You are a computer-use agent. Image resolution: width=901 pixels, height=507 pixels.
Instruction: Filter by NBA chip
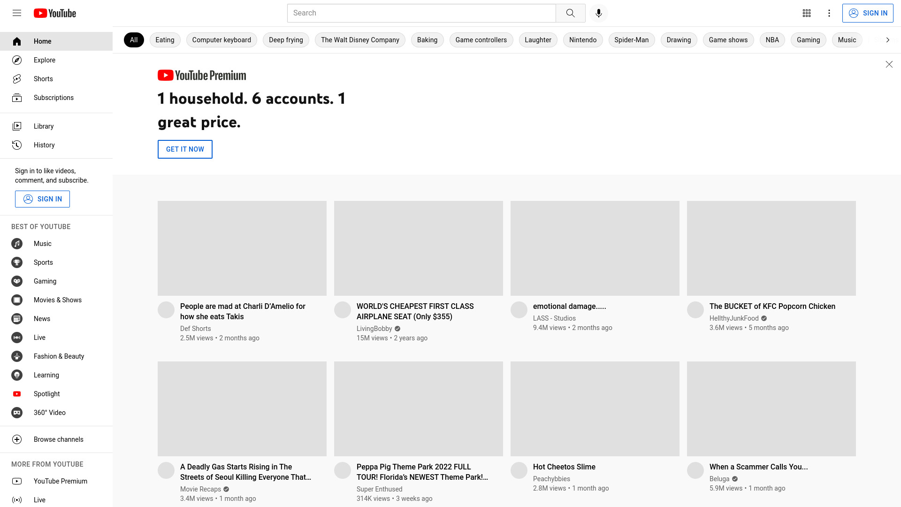[x=772, y=40]
